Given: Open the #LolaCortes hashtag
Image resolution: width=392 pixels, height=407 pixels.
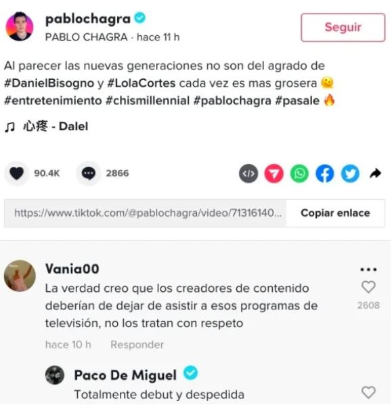Looking at the screenshot, I should [141, 83].
